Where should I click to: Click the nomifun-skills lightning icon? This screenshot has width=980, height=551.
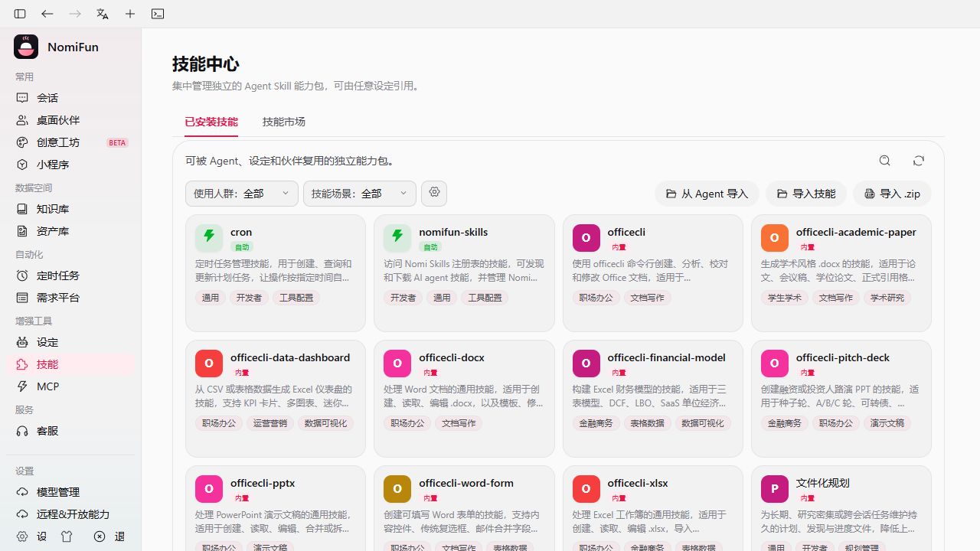(397, 238)
